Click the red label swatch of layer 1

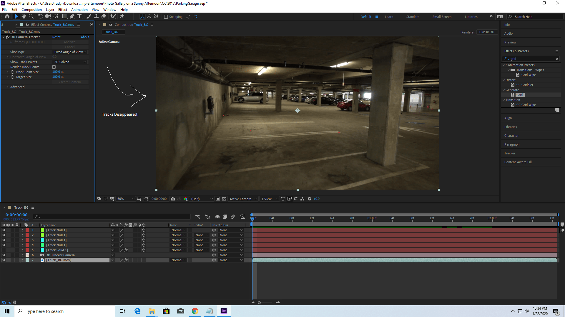click(27, 230)
